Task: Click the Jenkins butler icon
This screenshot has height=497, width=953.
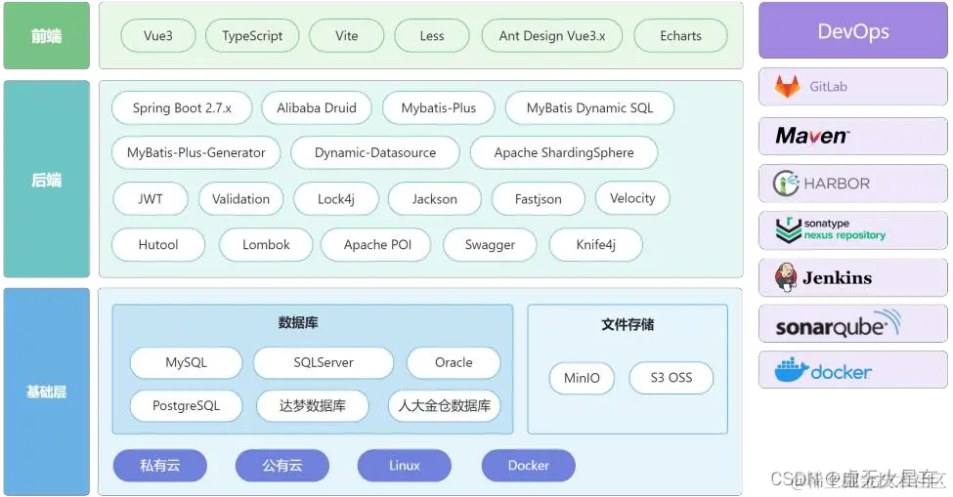Action: point(785,277)
